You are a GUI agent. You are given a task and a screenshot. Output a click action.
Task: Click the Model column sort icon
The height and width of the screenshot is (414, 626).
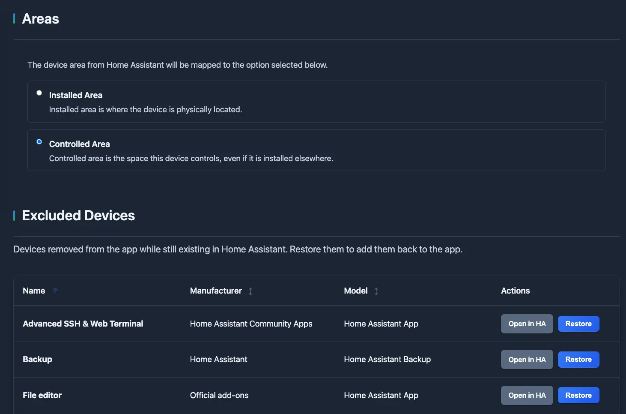pyautogui.click(x=376, y=291)
